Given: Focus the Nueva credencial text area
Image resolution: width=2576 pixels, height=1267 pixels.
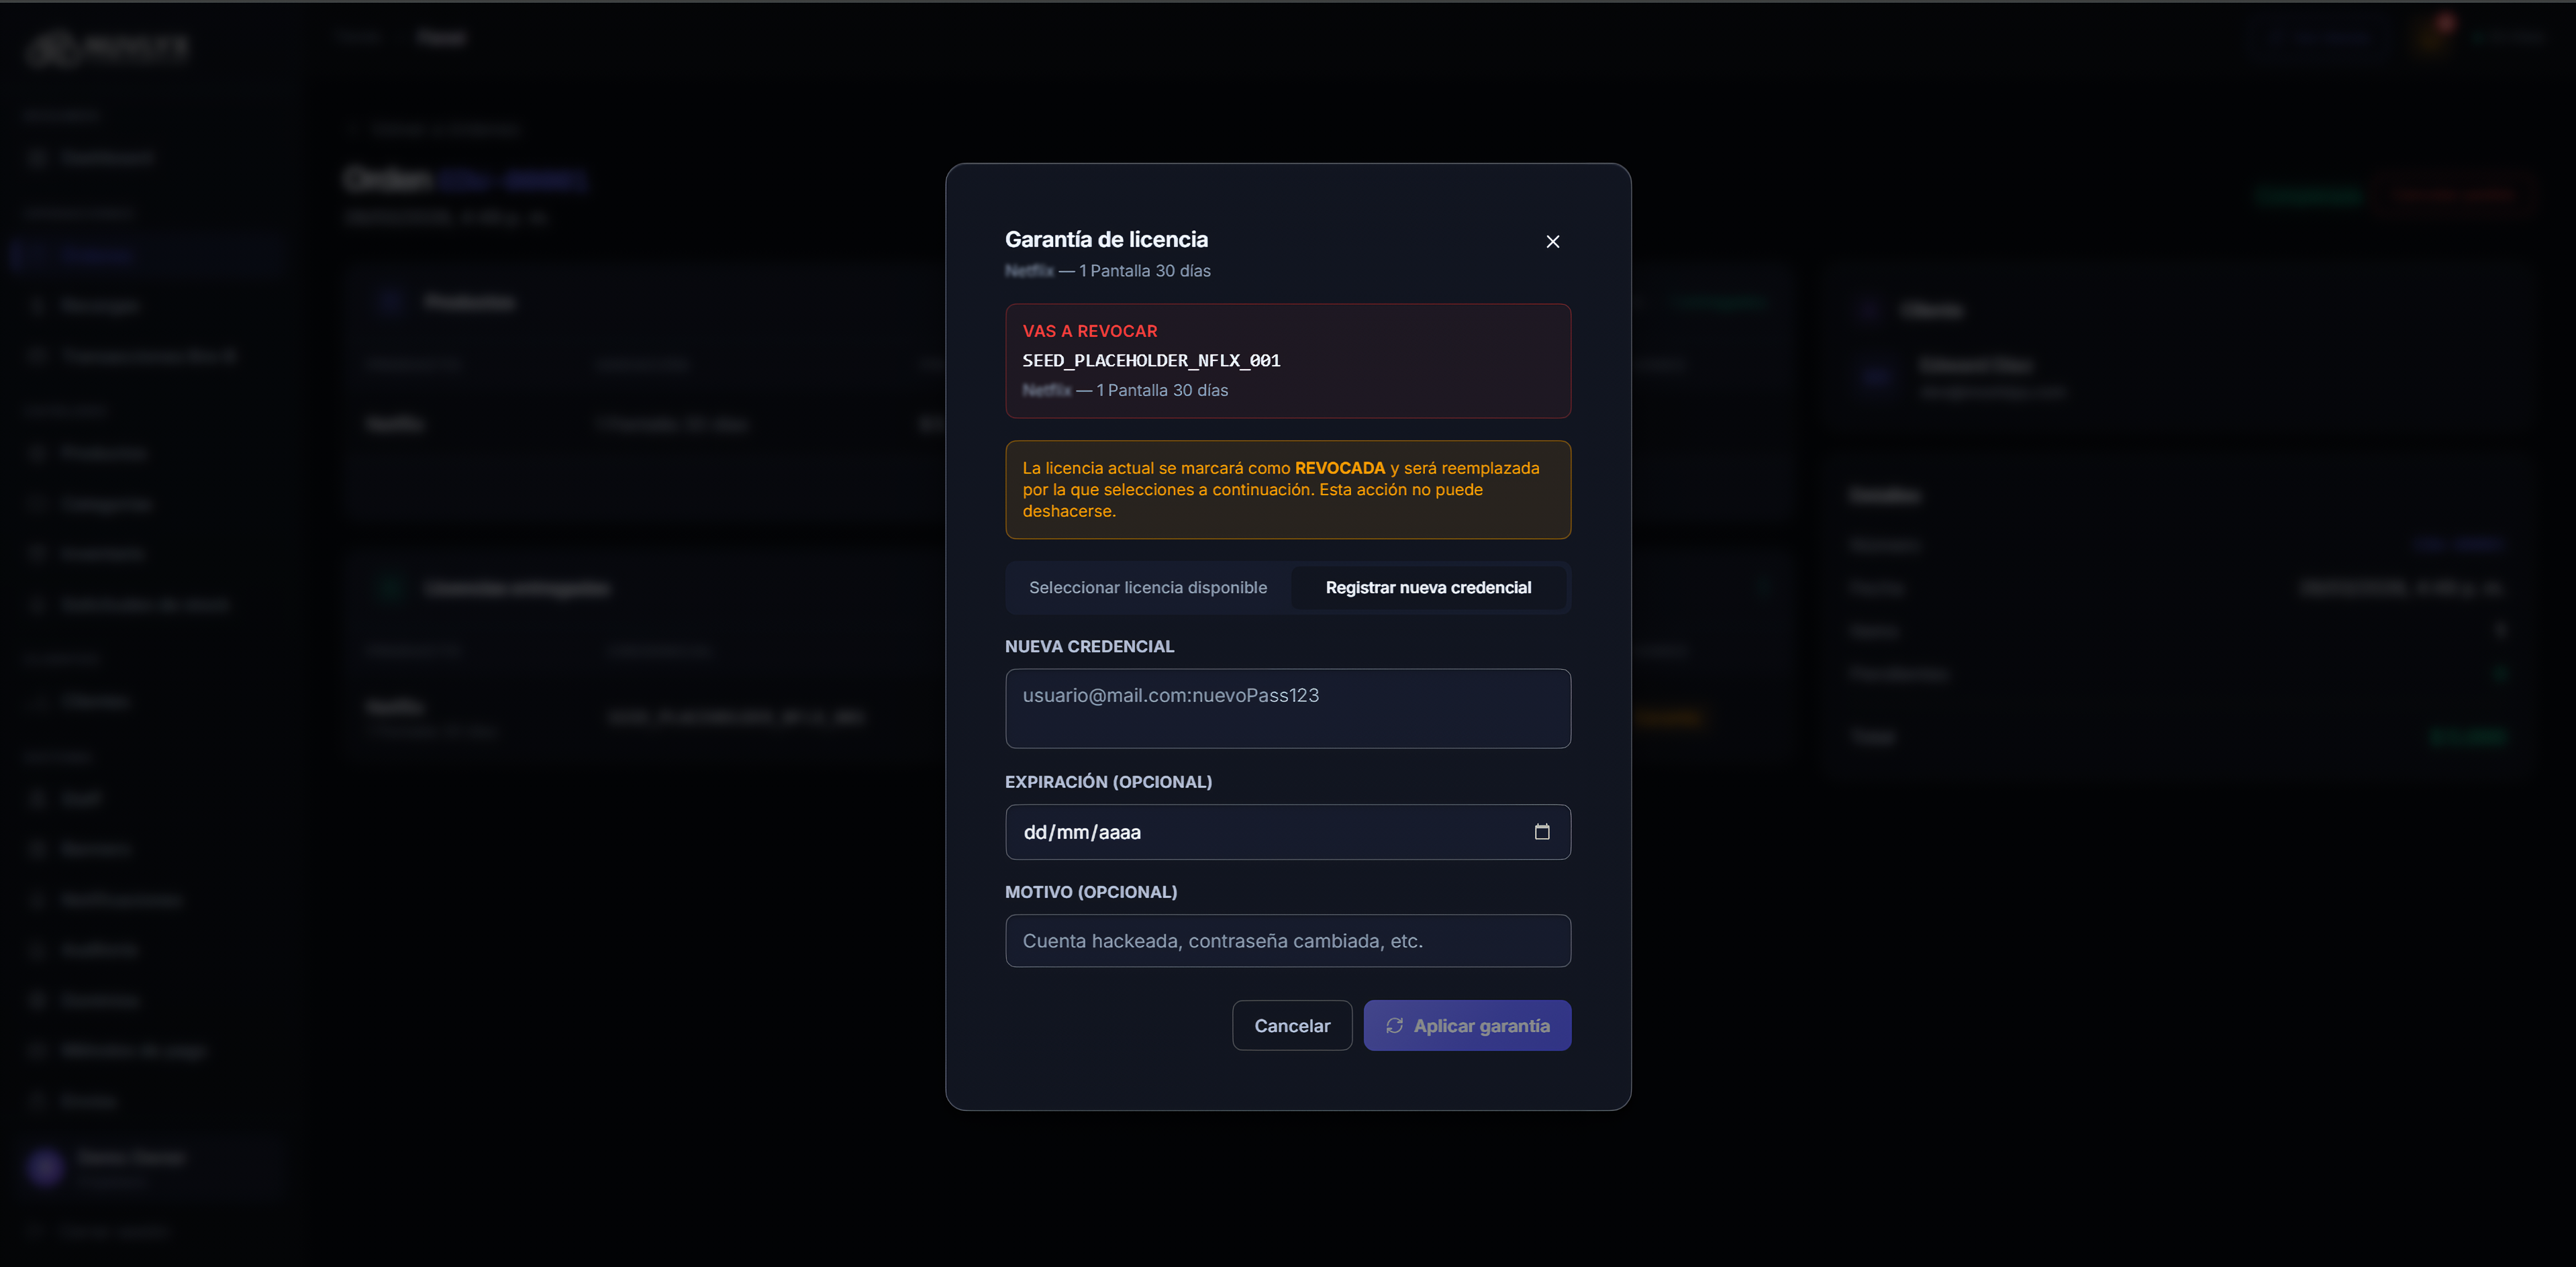Looking at the screenshot, I should point(1288,708).
